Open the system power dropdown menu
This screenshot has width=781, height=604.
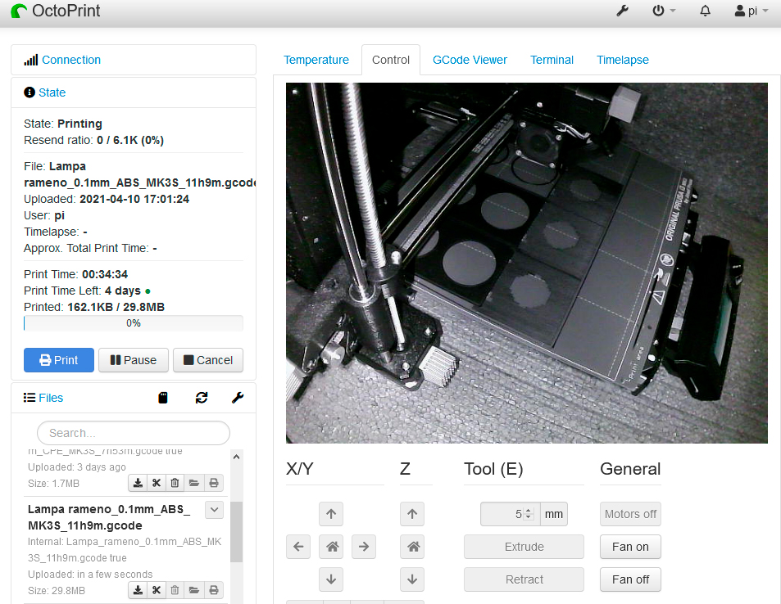[x=663, y=11]
